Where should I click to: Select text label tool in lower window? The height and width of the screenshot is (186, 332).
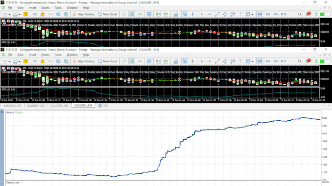coord(241,61)
